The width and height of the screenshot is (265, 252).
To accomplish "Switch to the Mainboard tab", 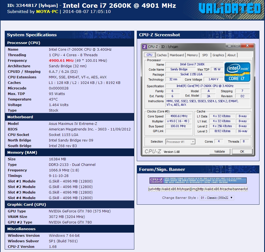I will (x=177, y=55).
